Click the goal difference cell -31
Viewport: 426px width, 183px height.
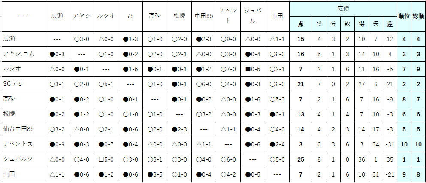(x=390, y=144)
